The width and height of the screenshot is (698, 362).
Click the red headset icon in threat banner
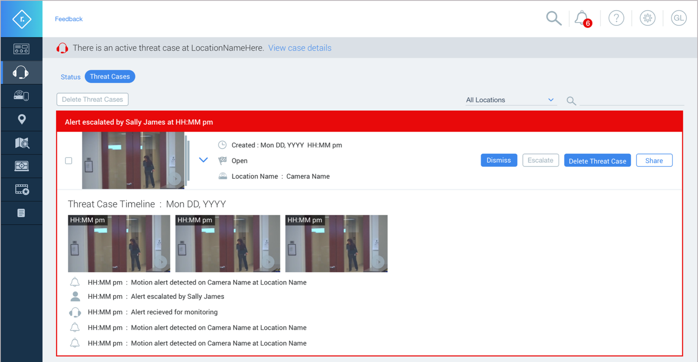62,48
